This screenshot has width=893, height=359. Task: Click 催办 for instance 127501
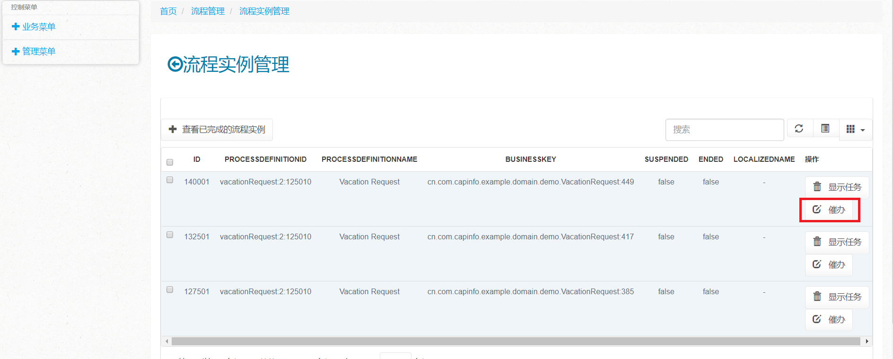829,319
